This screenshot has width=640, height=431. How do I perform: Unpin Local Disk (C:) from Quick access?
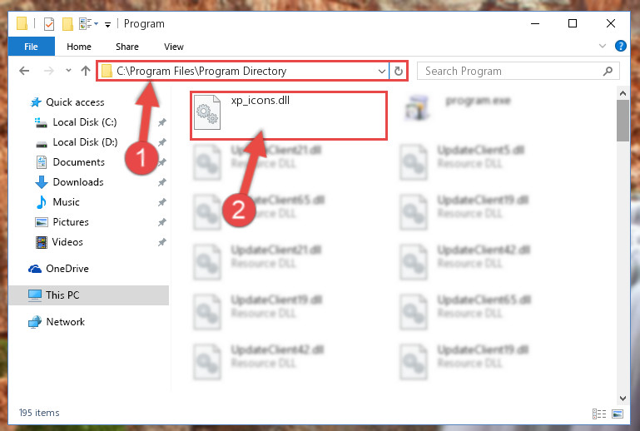coord(162,122)
